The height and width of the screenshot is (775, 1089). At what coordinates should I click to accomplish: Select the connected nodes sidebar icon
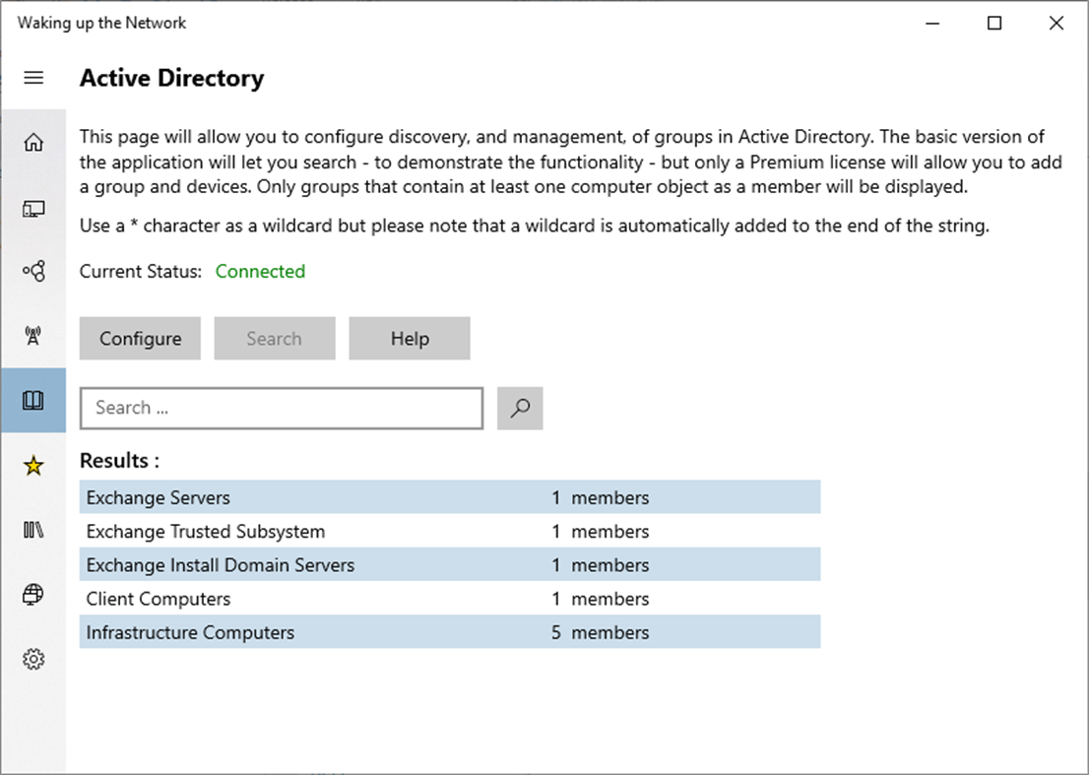33,271
